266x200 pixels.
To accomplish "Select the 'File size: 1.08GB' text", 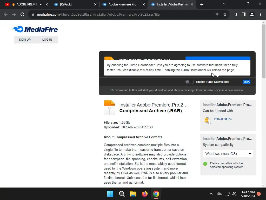I will coord(117,122).
